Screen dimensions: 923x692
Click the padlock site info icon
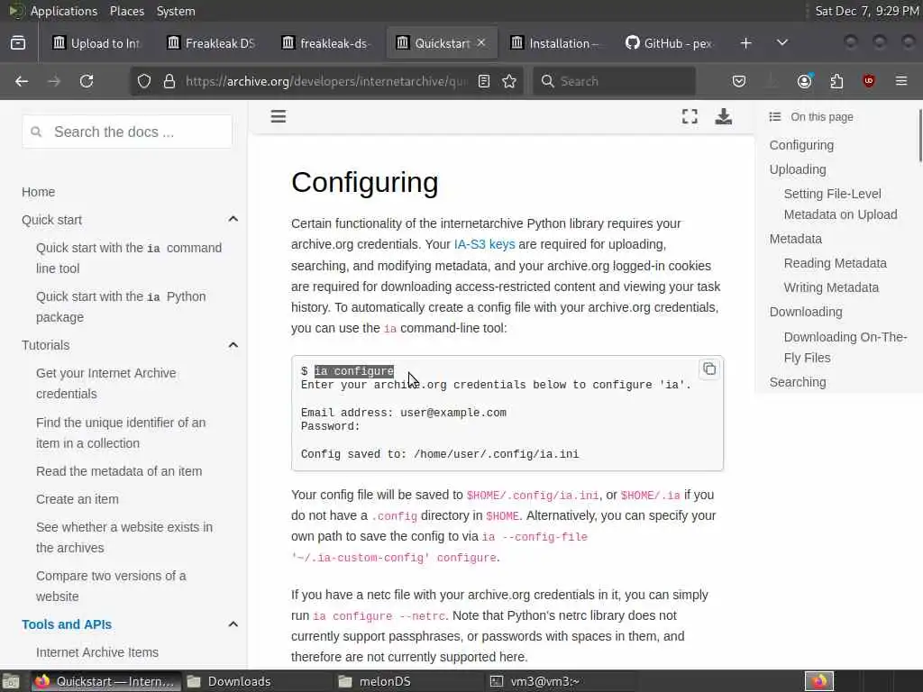click(169, 81)
